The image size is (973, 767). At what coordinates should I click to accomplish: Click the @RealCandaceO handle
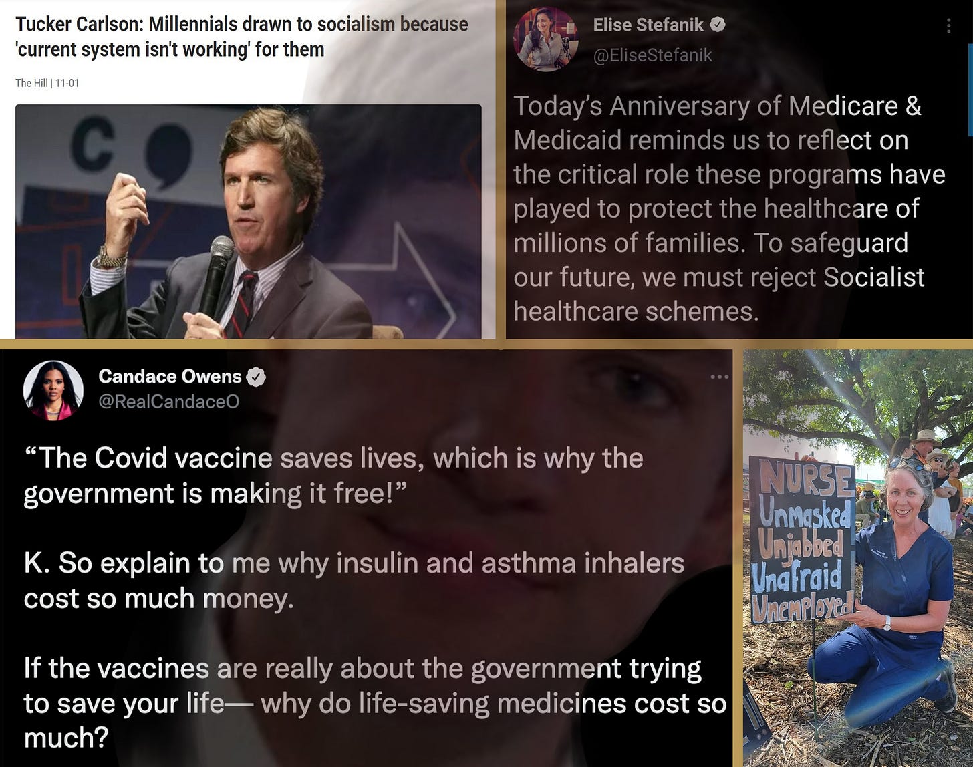(x=168, y=402)
